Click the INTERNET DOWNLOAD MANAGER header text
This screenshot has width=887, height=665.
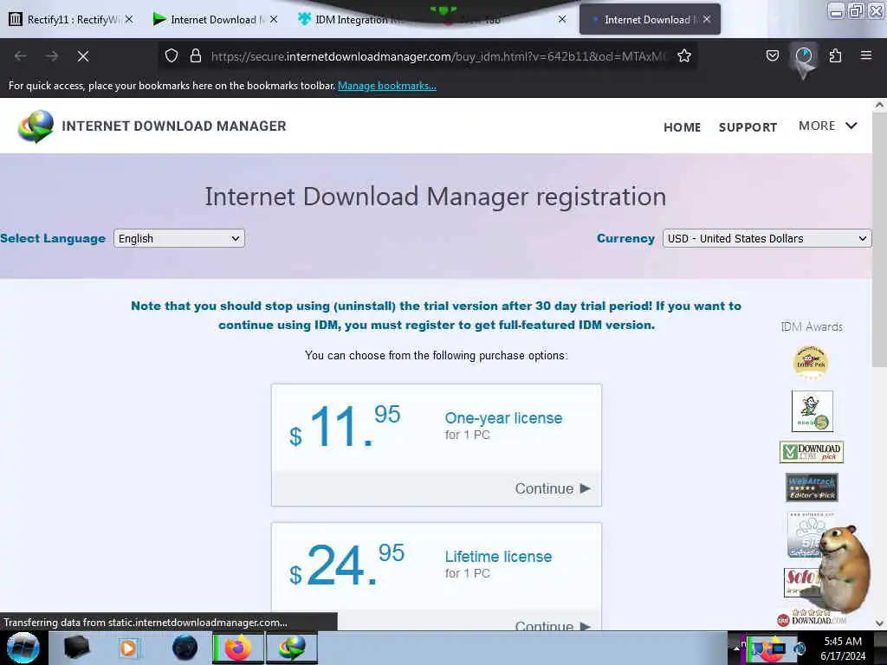[x=173, y=126]
